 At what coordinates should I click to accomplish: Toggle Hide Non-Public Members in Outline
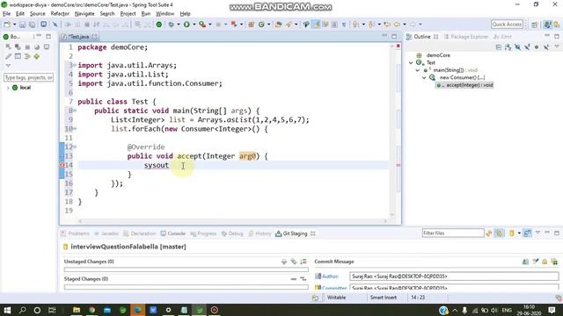[537, 47]
